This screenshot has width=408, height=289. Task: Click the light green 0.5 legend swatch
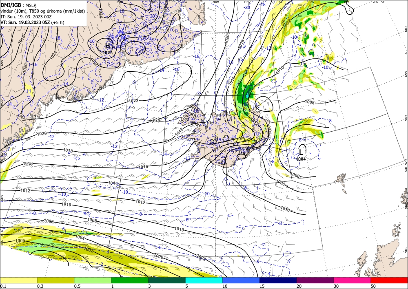[x=93, y=280]
